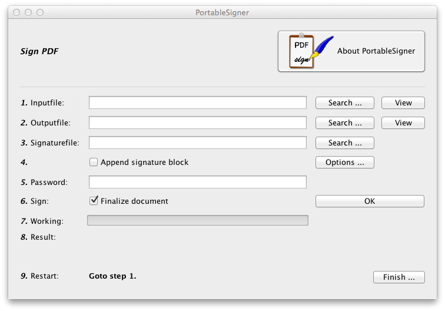The image size is (445, 311).
Task: Close the PortableSigner window
Action: pos(16,12)
